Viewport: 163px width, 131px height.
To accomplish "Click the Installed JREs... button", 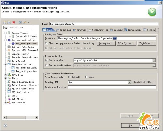I will tap(144, 82).
